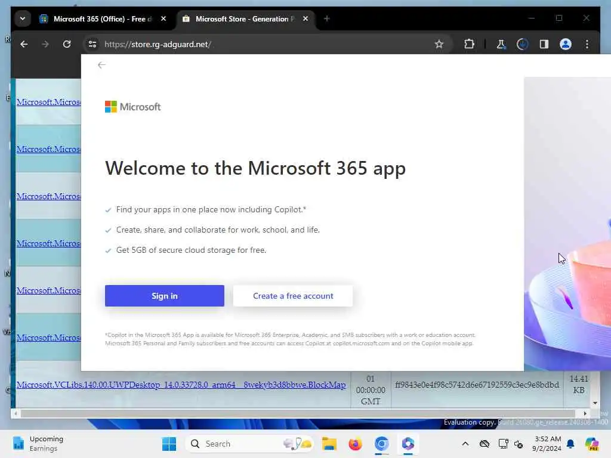Image resolution: width=611 pixels, height=458 pixels.
Task: Open Chrome Labs flask icon
Action: (x=501, y=44)
